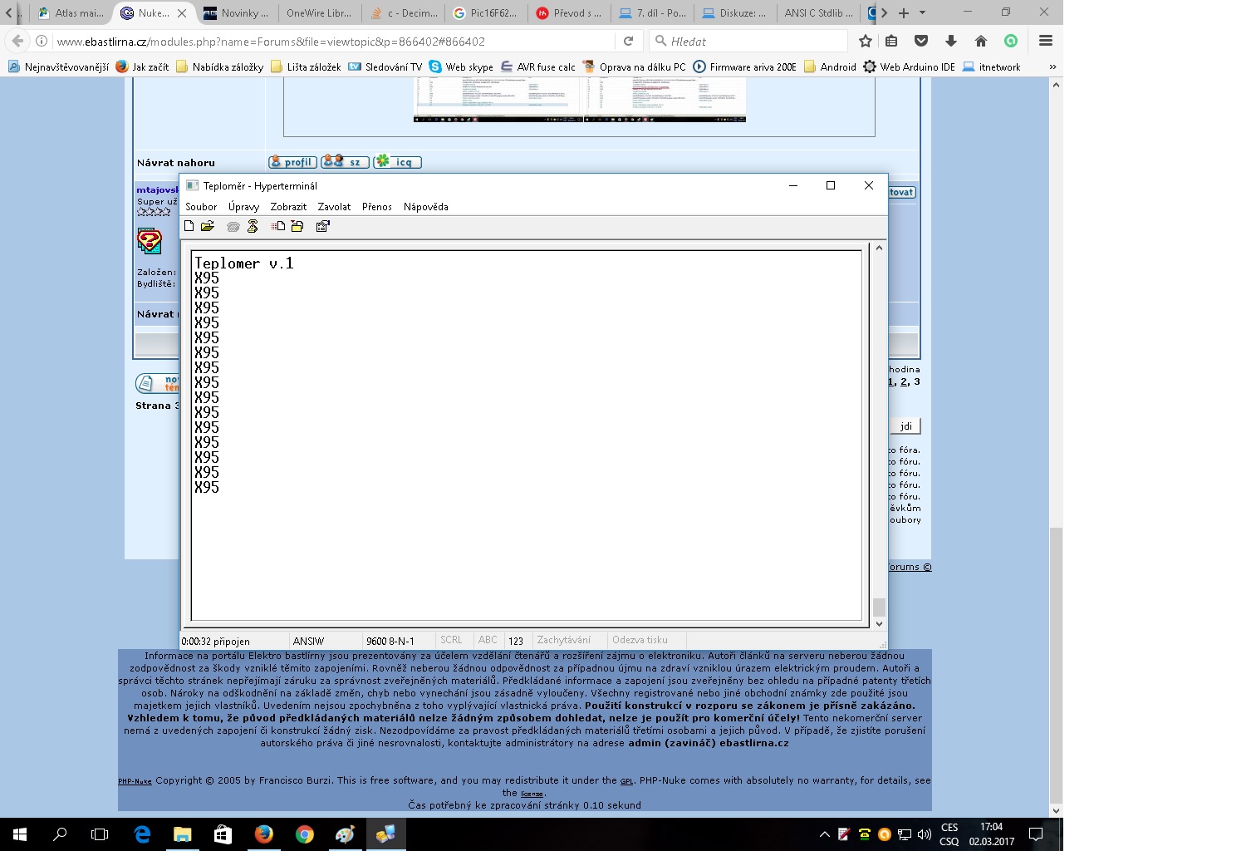Open the Firefox hamburger menu
Image resolution: width=1251 pixels, height=851 pixels.
(1046, 41)
